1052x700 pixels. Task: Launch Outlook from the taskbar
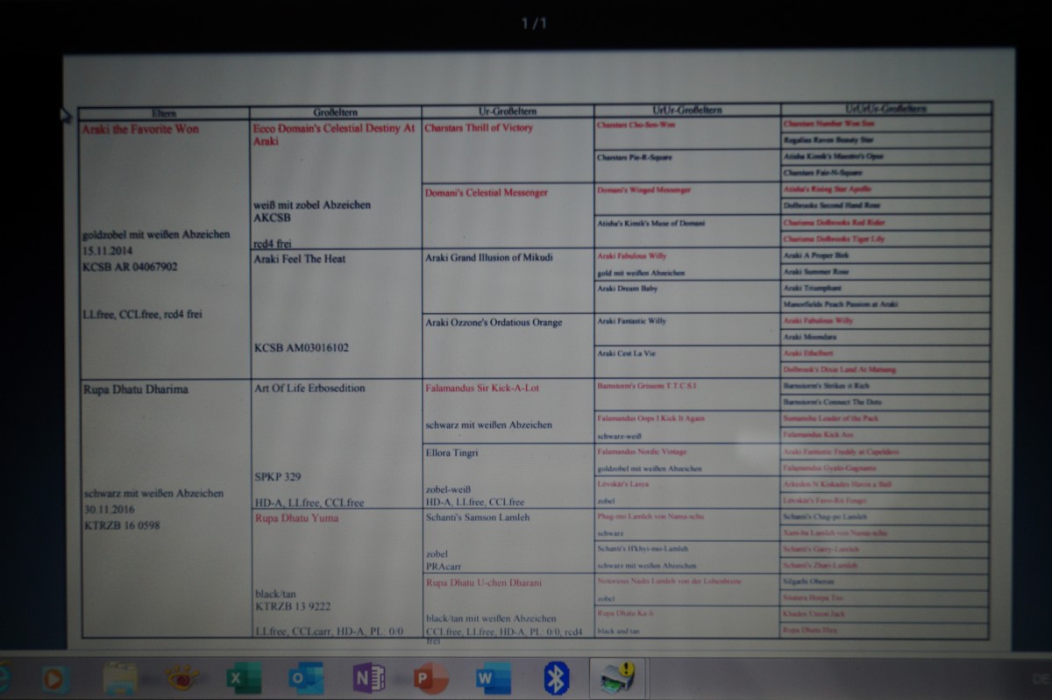(x=305, y=678)
